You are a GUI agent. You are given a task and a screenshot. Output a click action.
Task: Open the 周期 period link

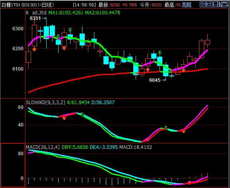click(x=187, y=5)
